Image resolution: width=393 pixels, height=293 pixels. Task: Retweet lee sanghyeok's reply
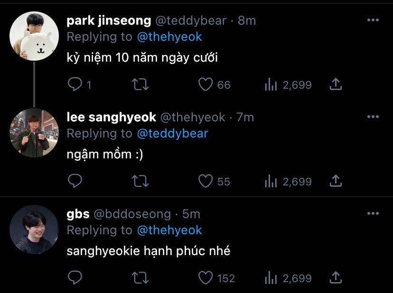tap(140, 181)
